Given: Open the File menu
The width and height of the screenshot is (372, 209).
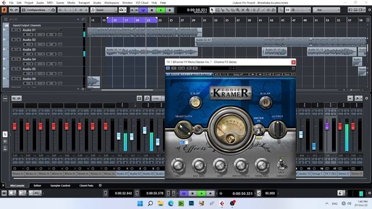Looking at the screenshot, I should pyautogui.click(x=11, y=3).
